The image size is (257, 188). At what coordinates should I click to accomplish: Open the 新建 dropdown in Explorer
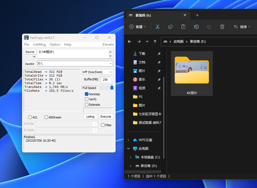click(x=137, y=27)
